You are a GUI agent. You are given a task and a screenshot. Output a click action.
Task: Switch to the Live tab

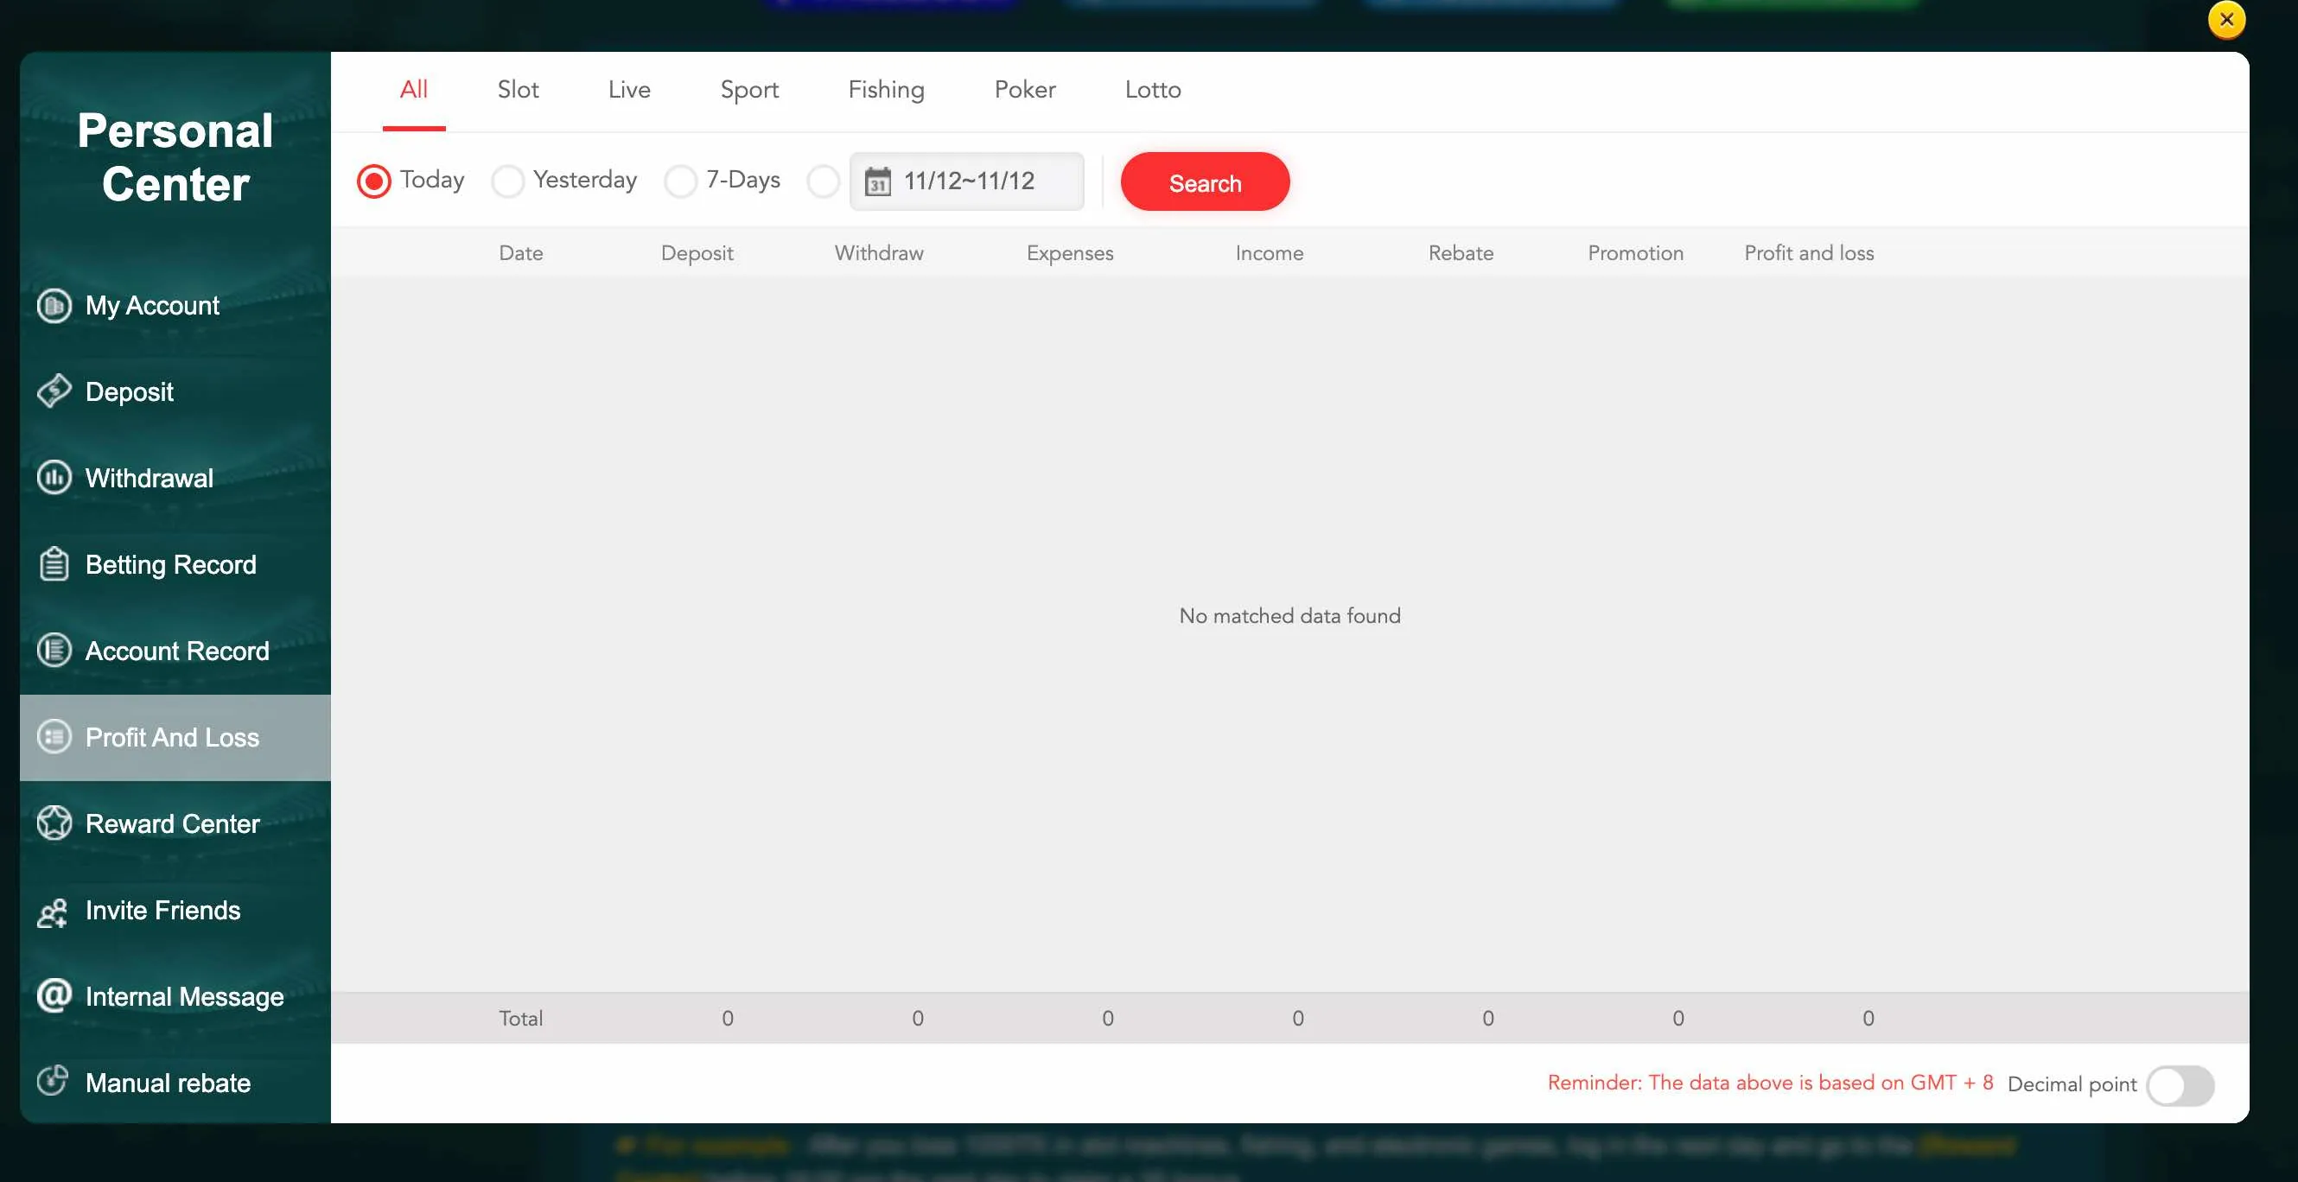click(x=629, y=90)
